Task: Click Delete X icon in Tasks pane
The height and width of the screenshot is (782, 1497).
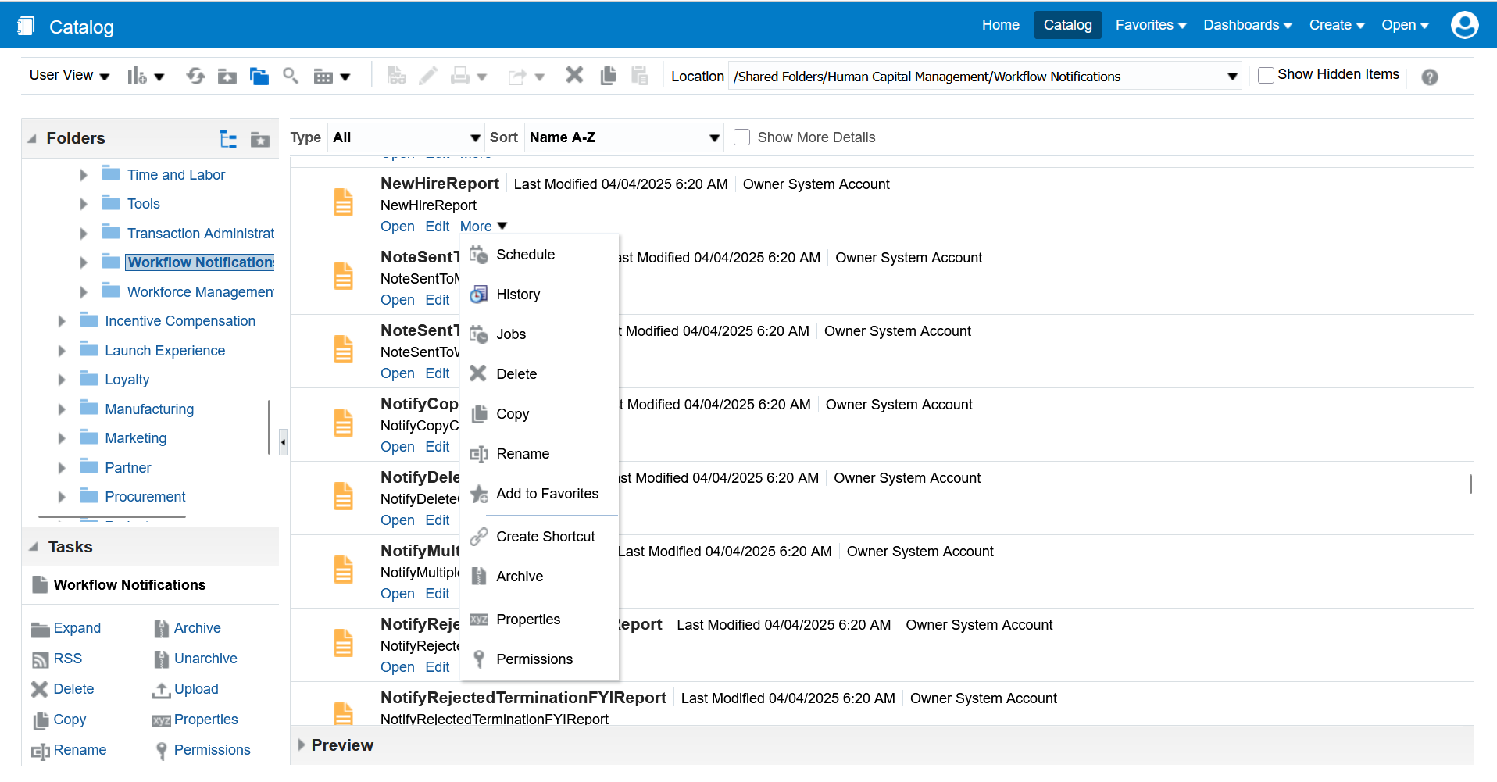Action: click(39, 689)
